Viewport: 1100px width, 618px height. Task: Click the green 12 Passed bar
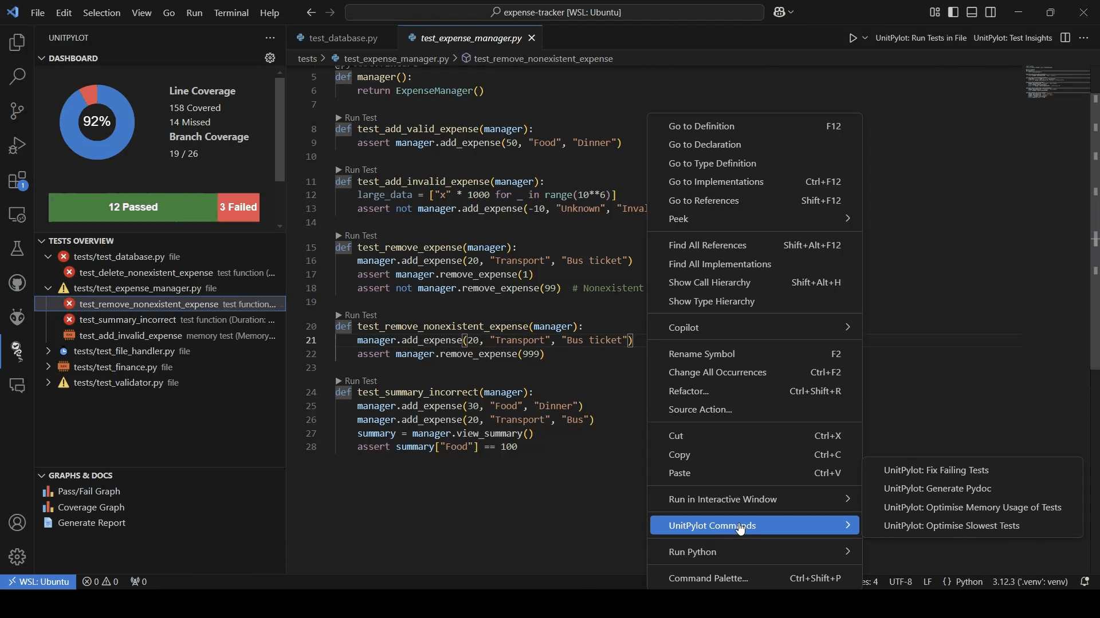point(133,207)
